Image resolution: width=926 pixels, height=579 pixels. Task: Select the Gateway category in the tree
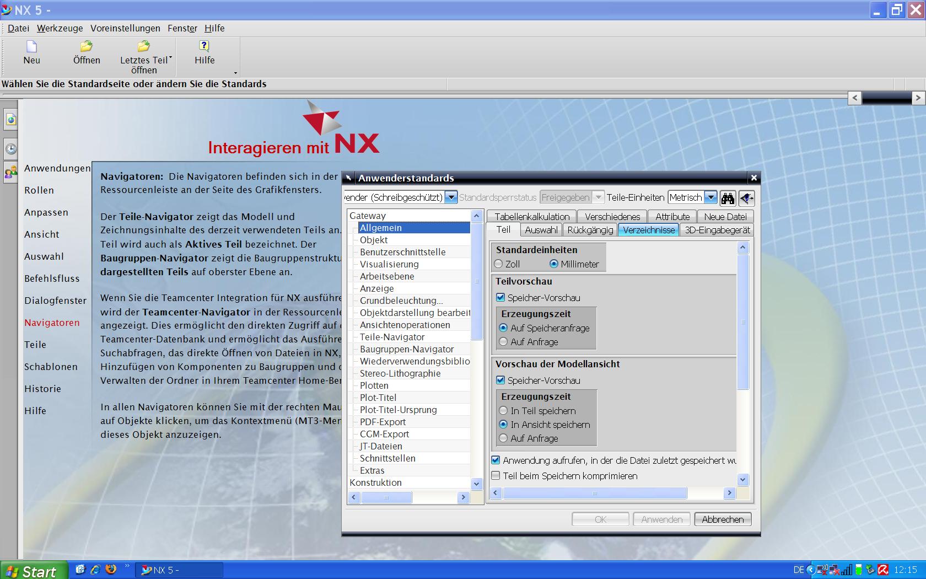[x=368, y=216]
